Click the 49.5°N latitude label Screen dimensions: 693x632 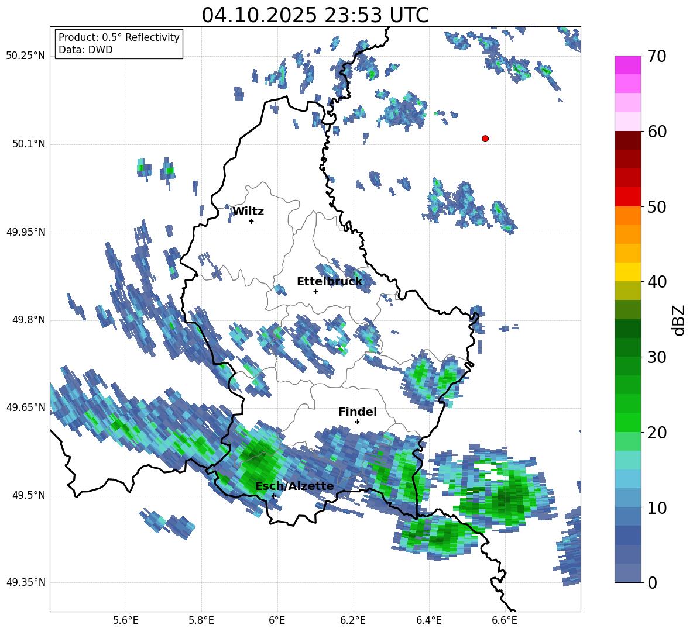pyautogui.click(x=29, y=496)
